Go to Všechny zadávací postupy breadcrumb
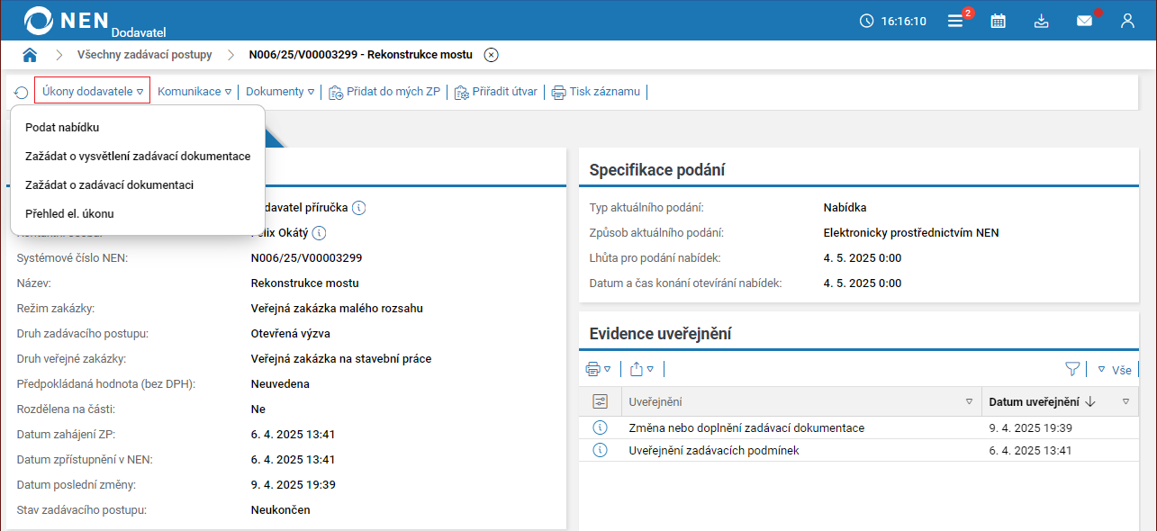Screen dimensions: 1157x531 (145, 55)
